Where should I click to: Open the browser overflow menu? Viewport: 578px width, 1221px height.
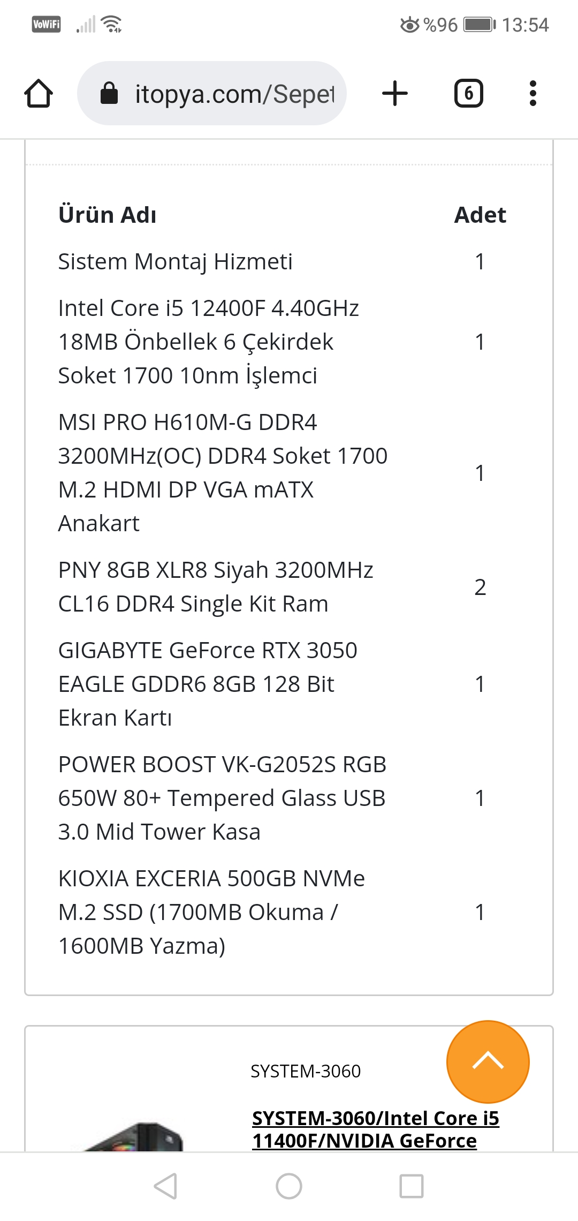[533, 92]
